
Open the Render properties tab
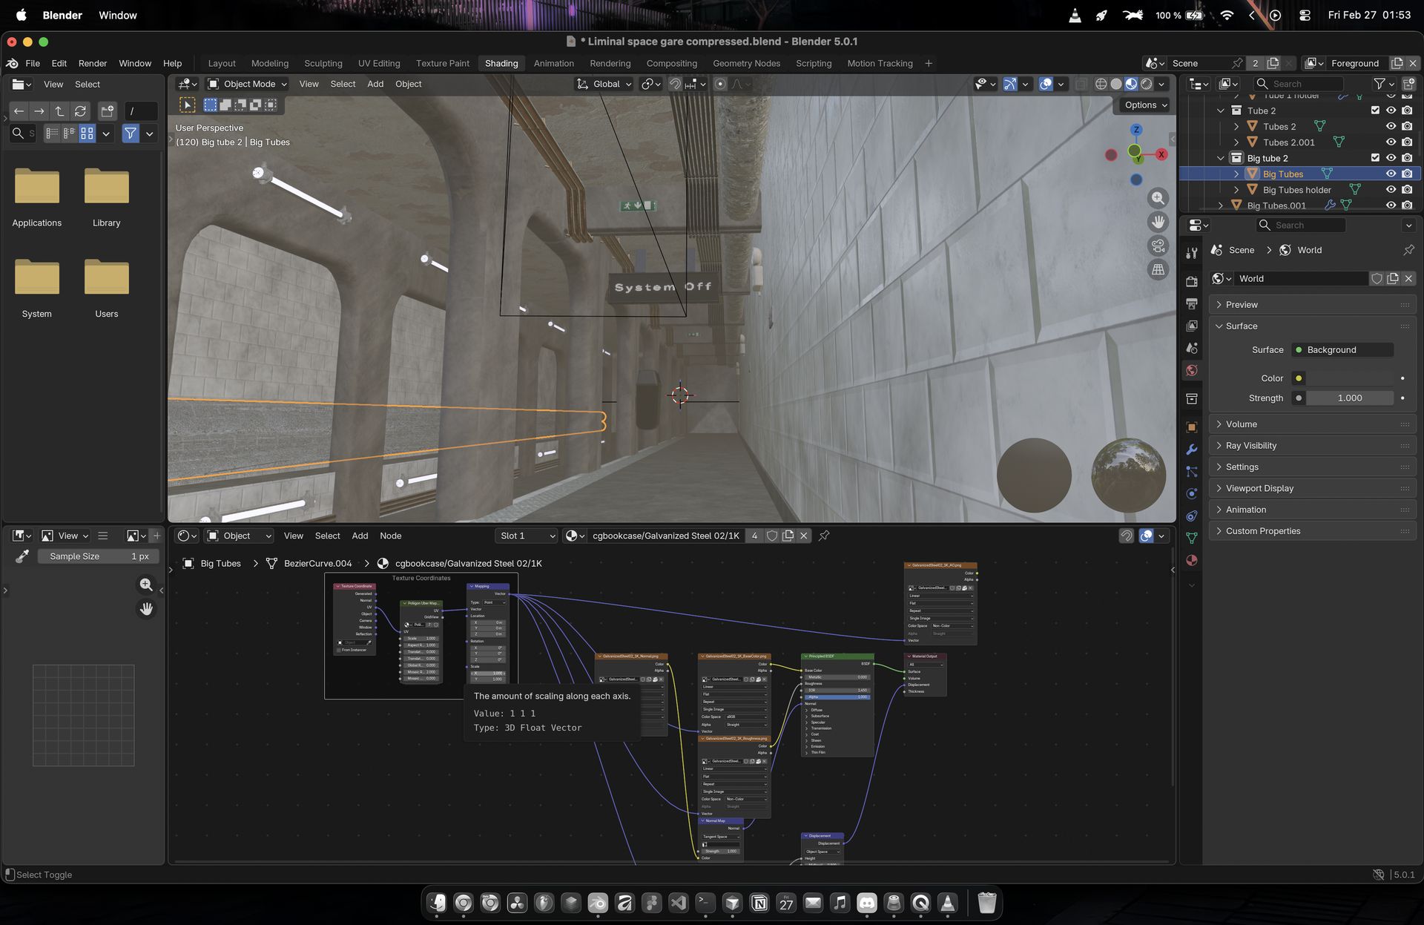[x=1192, y=282]
